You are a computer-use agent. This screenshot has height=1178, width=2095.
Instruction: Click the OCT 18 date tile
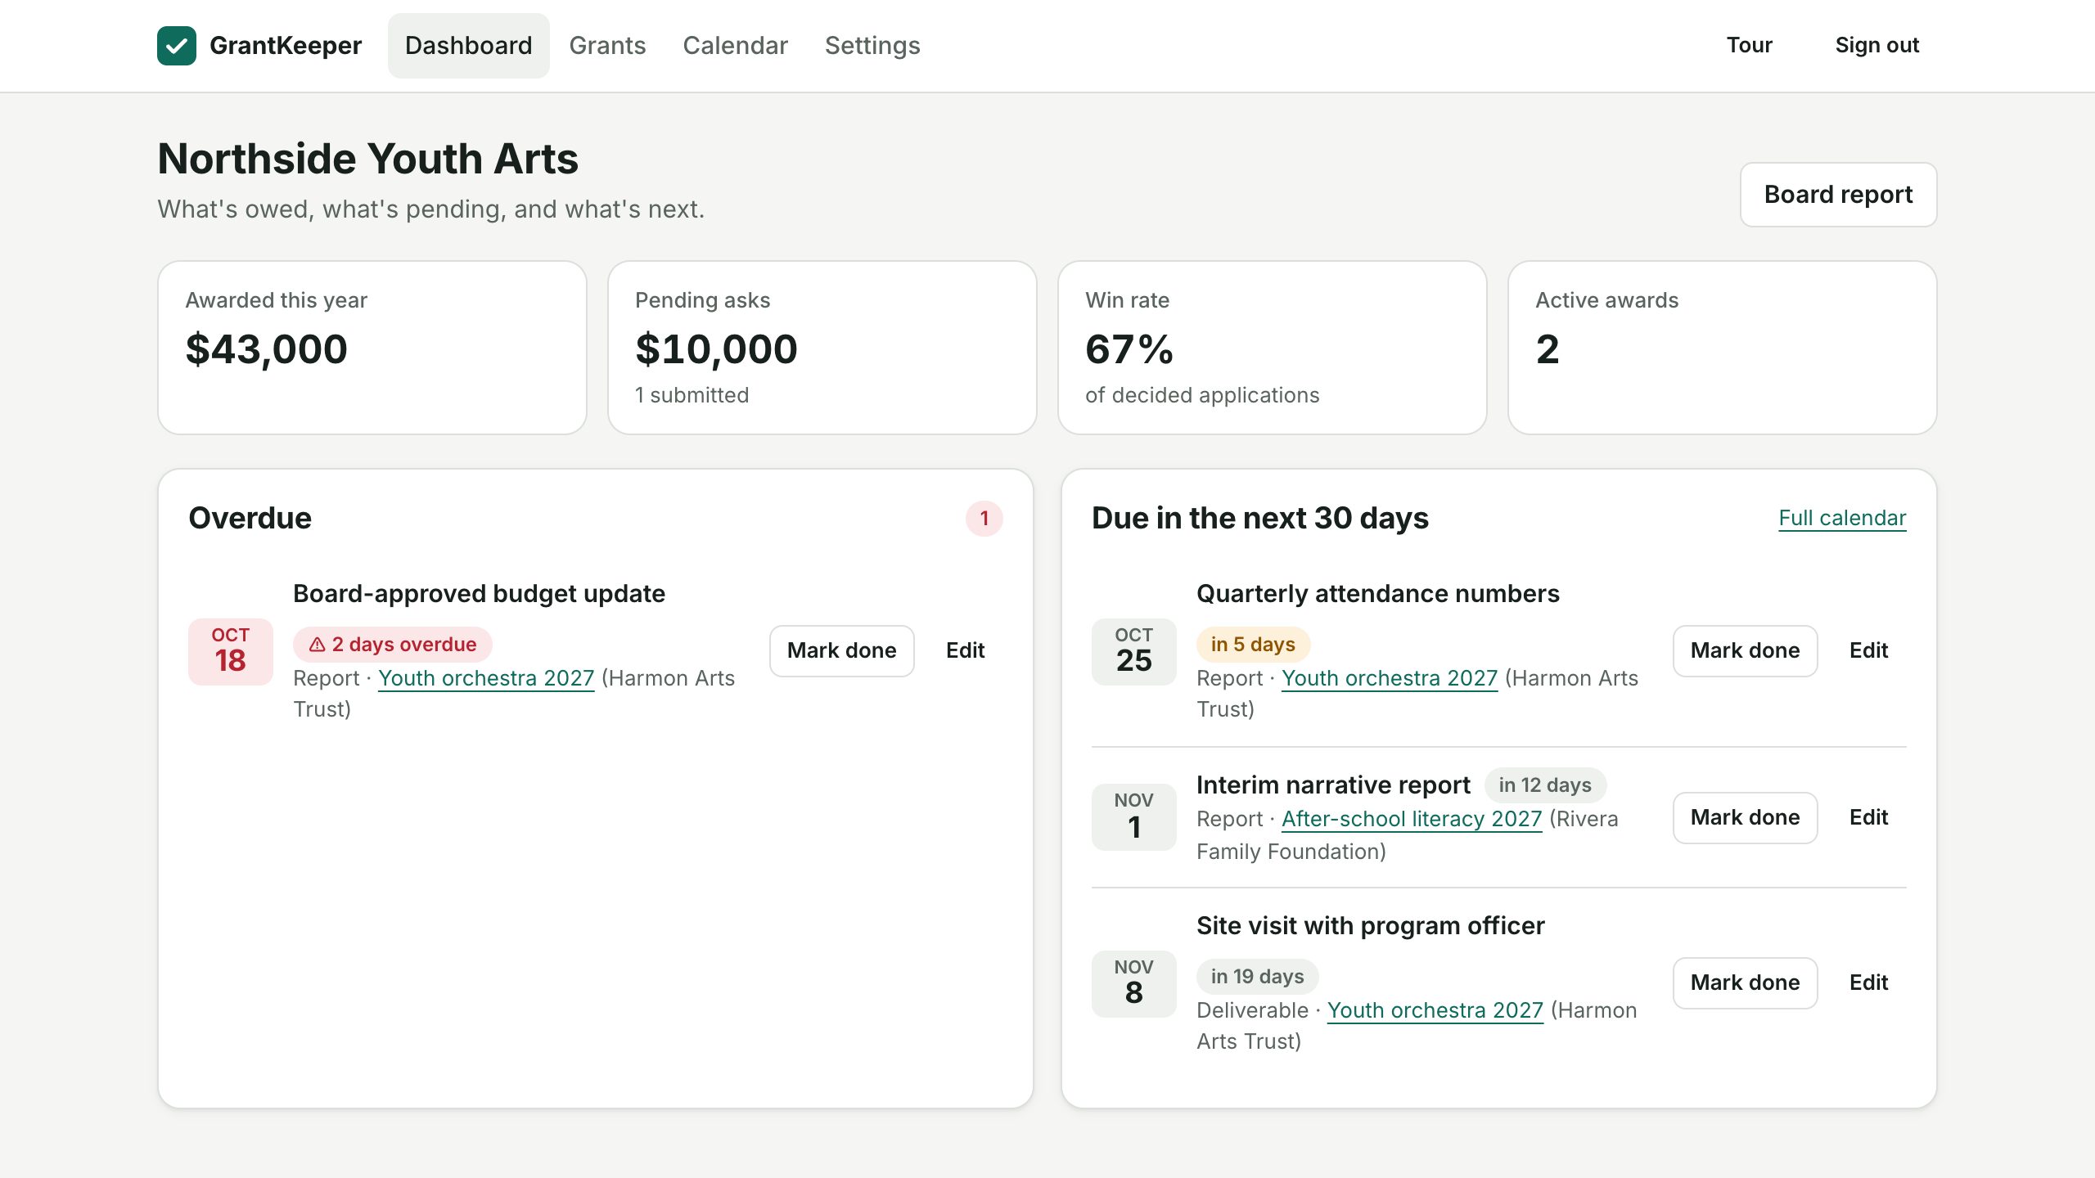pos(231,651)
